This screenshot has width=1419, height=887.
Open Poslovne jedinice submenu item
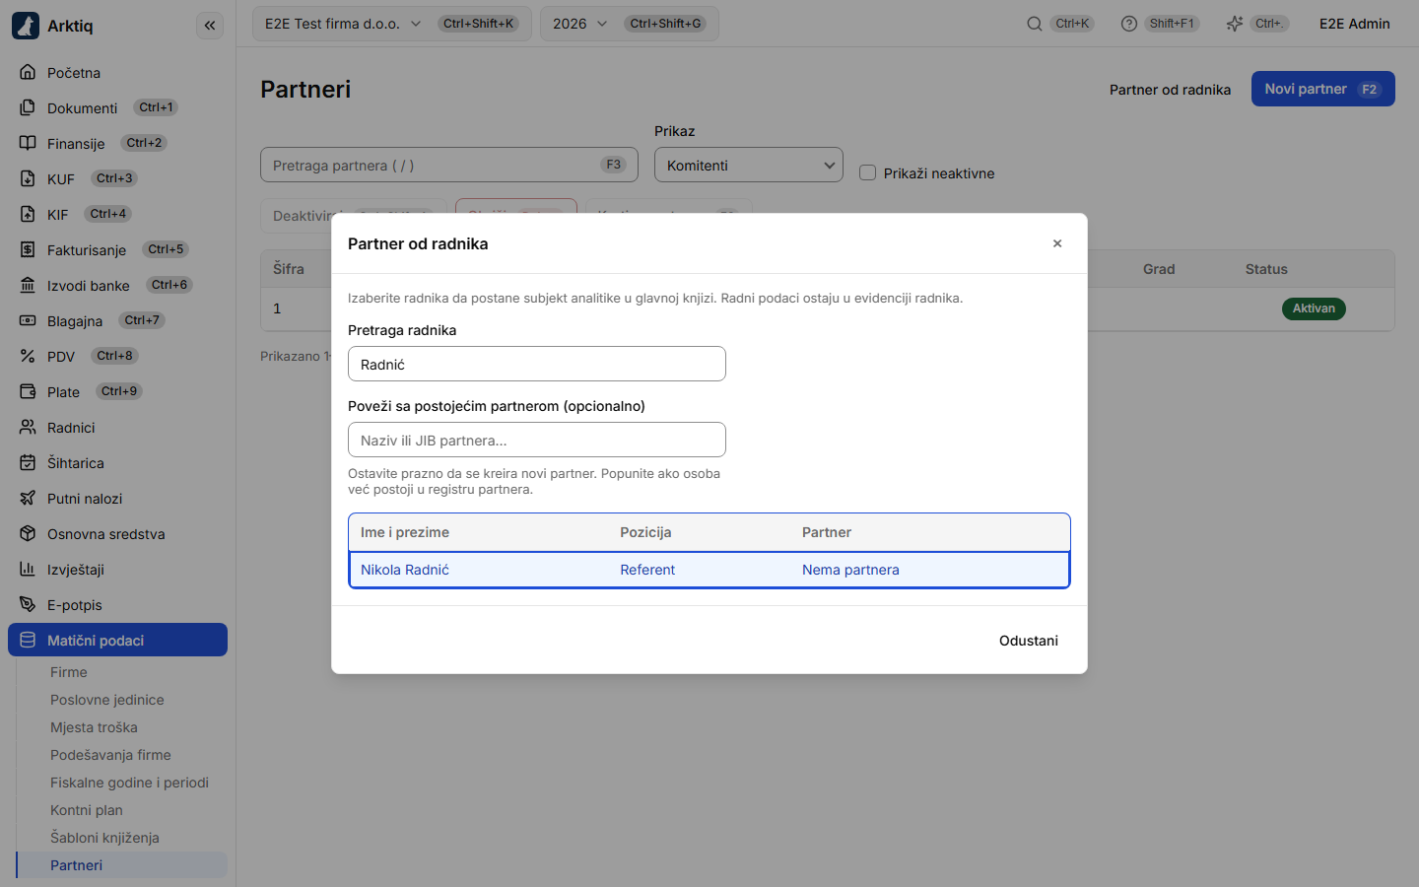tap(107, 700)
